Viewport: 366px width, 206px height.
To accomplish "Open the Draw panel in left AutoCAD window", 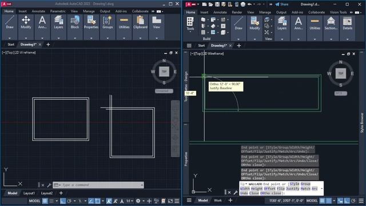I will click(10, 22).
